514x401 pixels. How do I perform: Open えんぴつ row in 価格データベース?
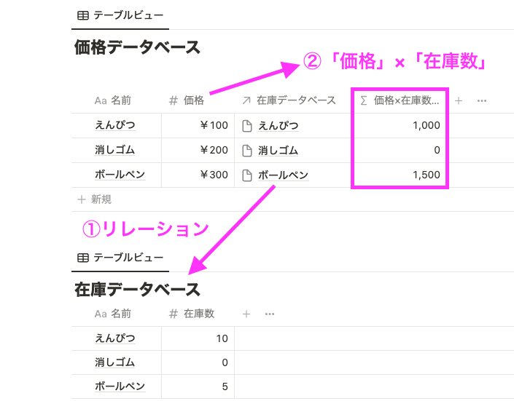coord(115,125)
